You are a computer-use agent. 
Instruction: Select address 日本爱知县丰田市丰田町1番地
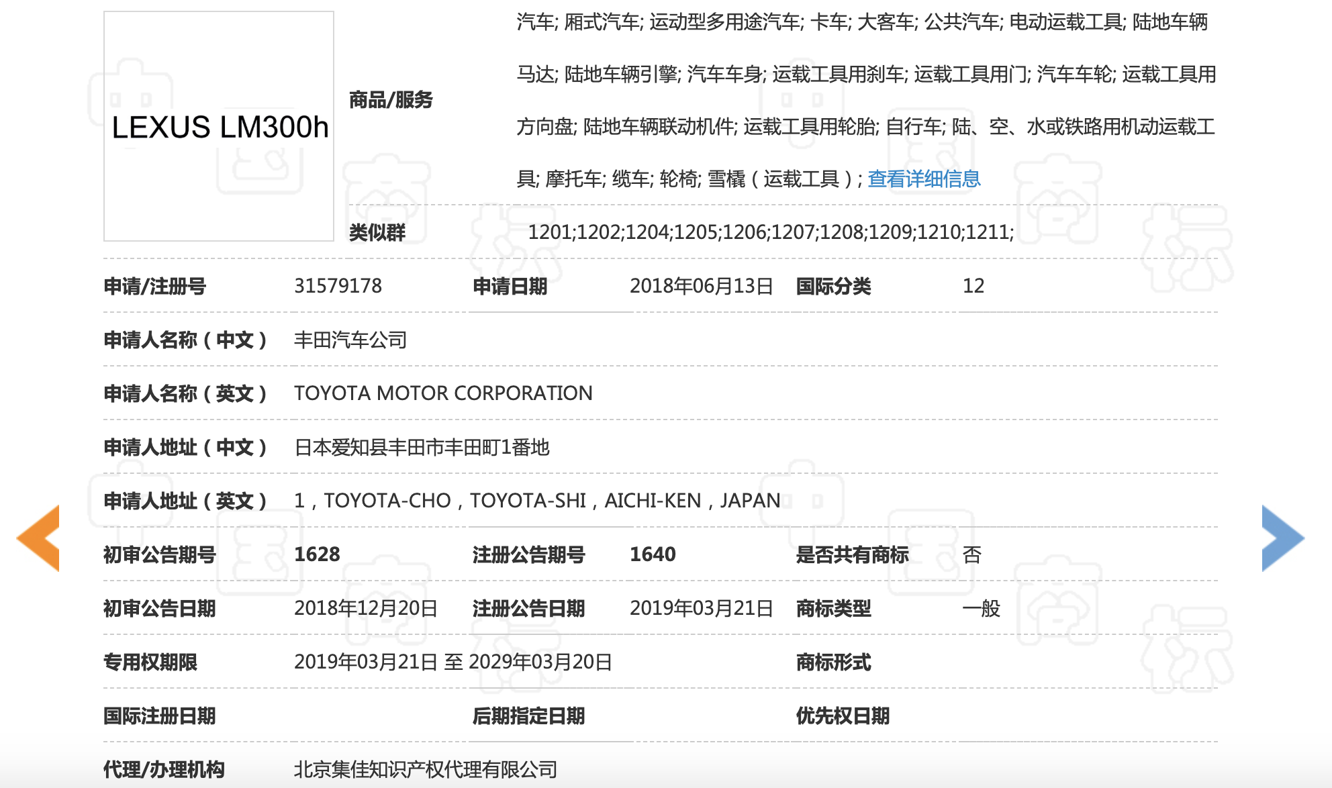[x=422, y=447]
